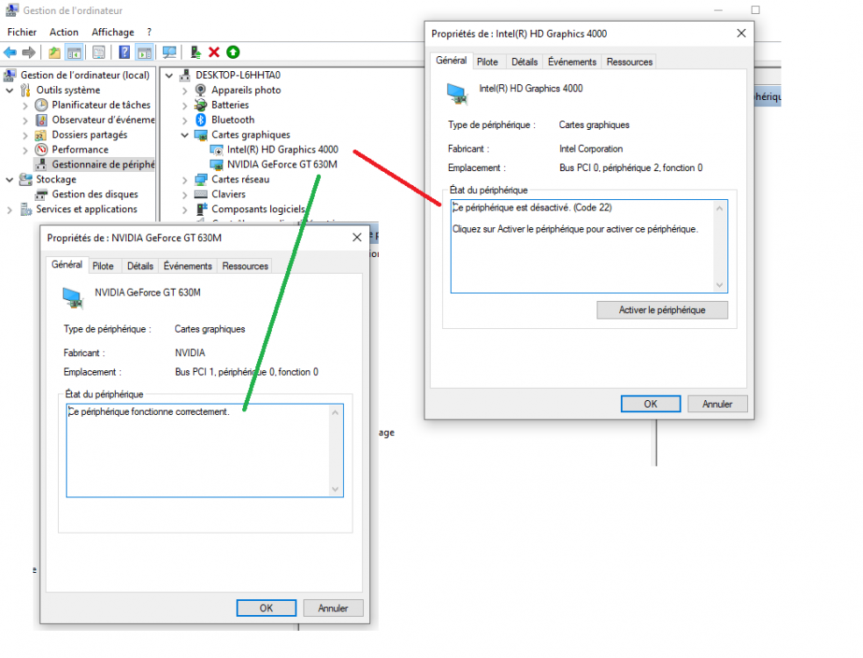Open Ressources tab in Intel properties dialog
863x658 pixels.
coord(629,61)
